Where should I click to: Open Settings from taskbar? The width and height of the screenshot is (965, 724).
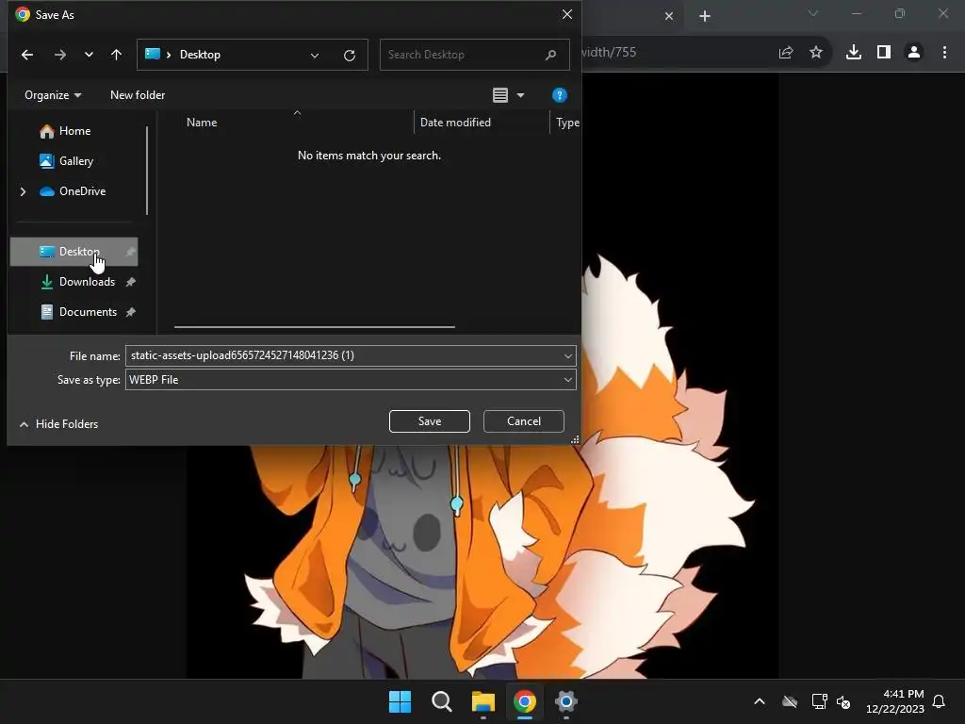click(x=566, y=701)
